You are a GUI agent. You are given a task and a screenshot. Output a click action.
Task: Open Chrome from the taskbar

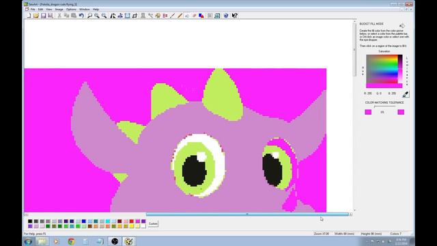click(71, 241)
